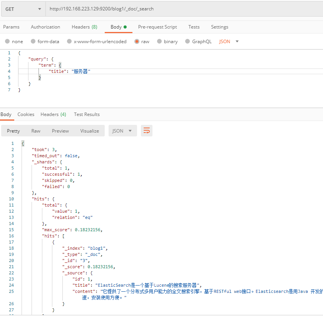Image resolution: width=323 pixels, height=316 pixels.
Task: Click the "_type" _doc line
Action: [x=82, y=254]
